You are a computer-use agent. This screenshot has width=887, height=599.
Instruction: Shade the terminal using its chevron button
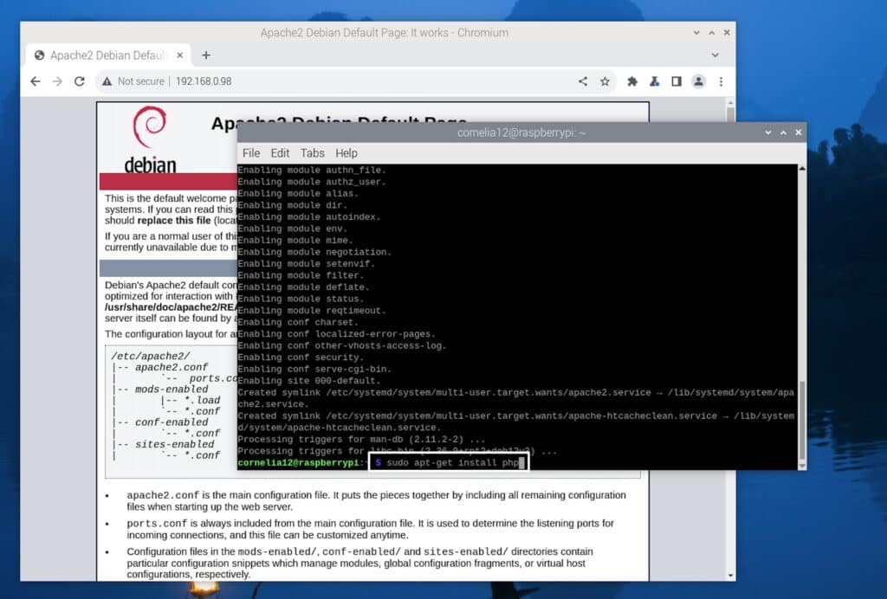pyautogui.click(x=768, y=132)
